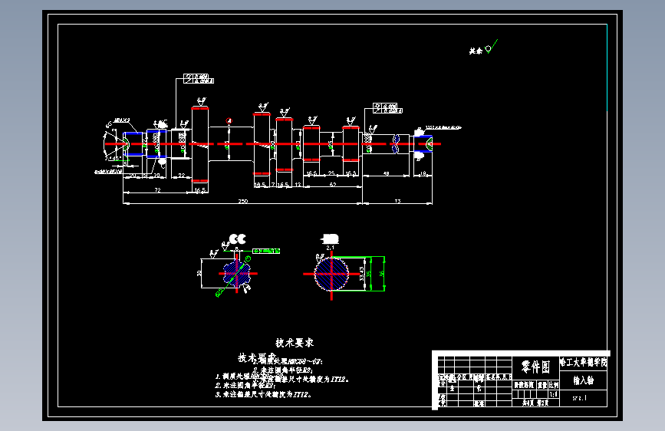Click the 25 dimension between the right gears
This screenshot has height=431, width=665.
click(x=331, y=173)
